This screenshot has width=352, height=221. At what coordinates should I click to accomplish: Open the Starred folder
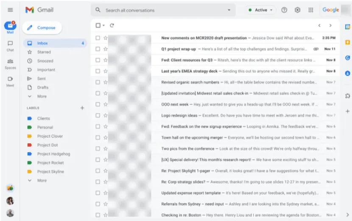(44, 52)
